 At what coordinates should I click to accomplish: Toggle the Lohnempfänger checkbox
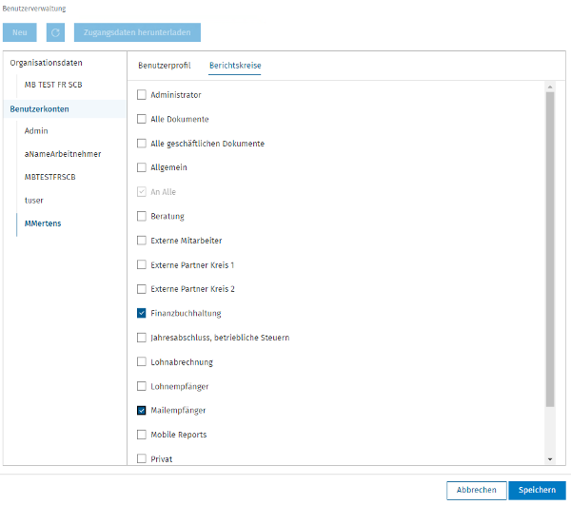[x=141, y=386]
